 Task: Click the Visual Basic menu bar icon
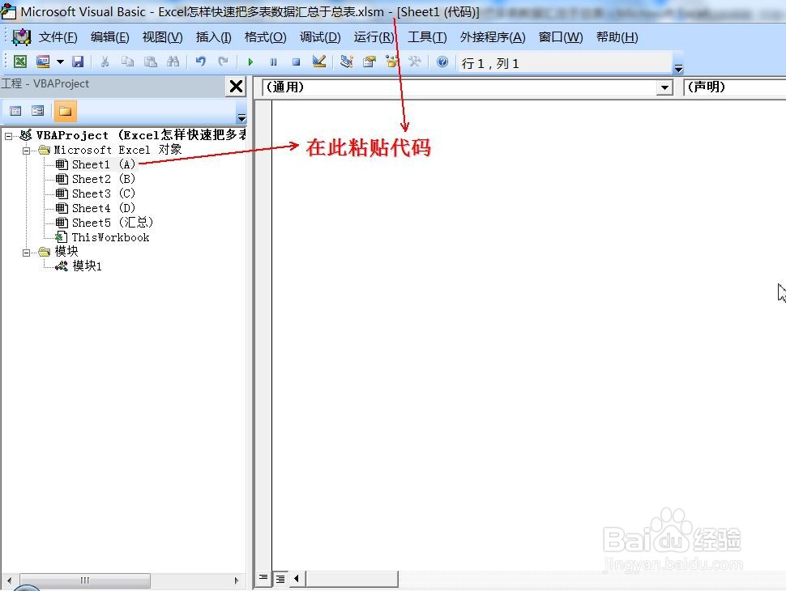coord(21,37)
